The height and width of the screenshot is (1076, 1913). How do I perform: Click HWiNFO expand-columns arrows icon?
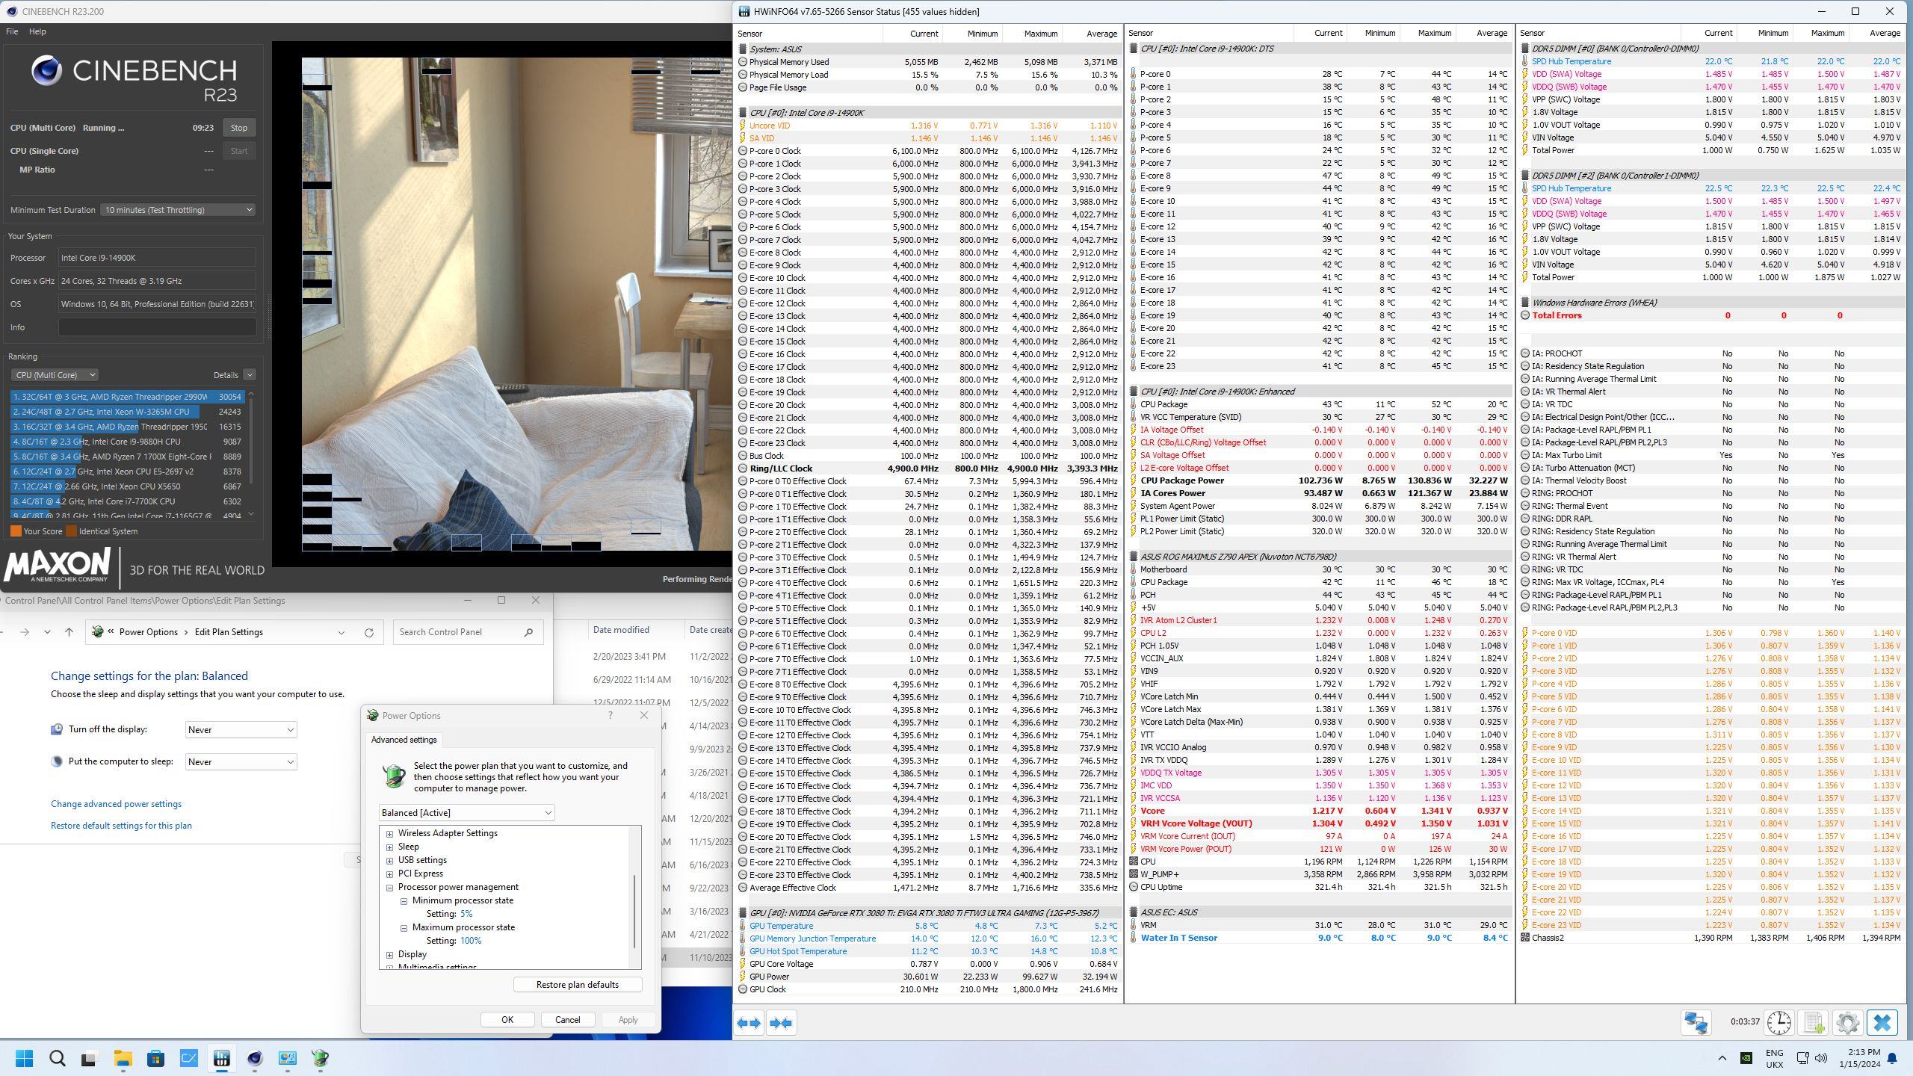(x=750, y=1023)
